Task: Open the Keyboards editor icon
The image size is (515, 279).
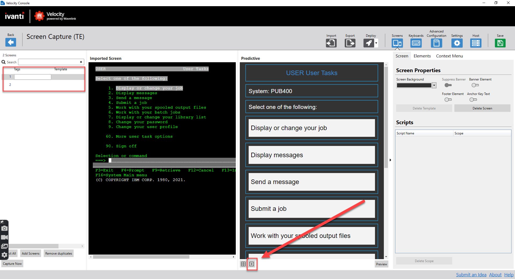Action: coord(416,43)
